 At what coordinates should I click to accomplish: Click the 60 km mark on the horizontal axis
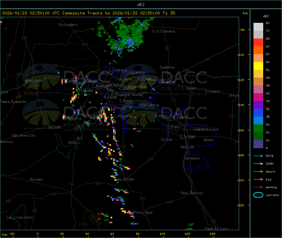coord(112,234)
